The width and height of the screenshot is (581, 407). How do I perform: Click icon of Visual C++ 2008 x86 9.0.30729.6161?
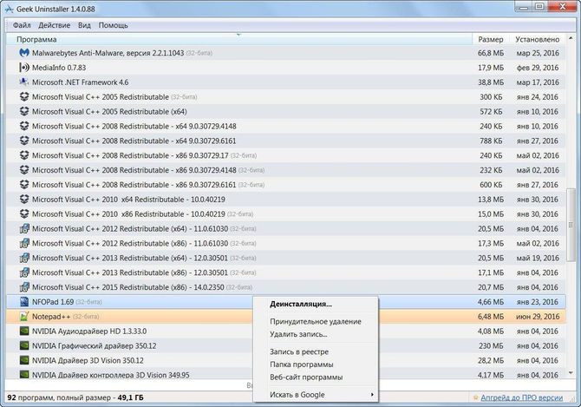tap(24, 185)
